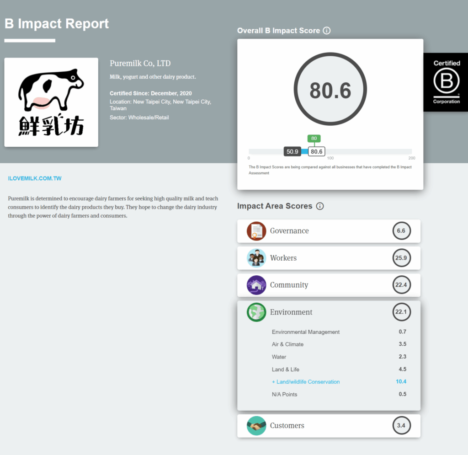Click the Governance 6.6 score circle
Viewport: 468px width, 455px height.
pos(401,231)
